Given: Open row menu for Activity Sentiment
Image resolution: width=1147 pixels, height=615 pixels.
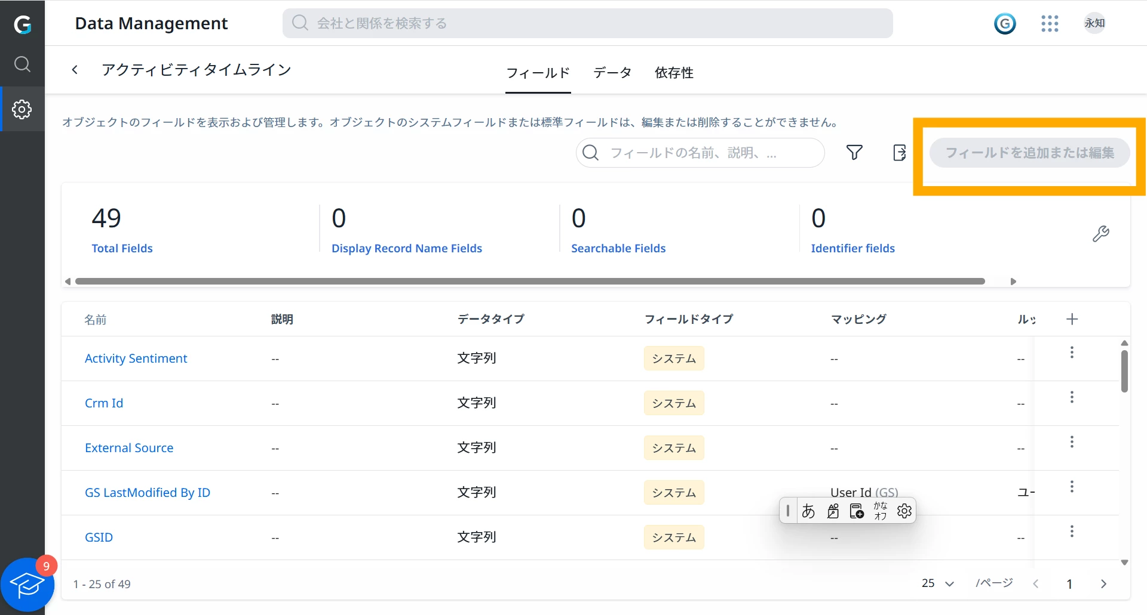Looking at the screenshot, I should [x=1072, y=353].
